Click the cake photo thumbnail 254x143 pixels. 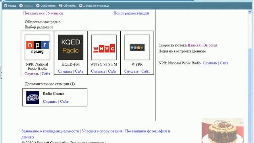coord(222,131)
